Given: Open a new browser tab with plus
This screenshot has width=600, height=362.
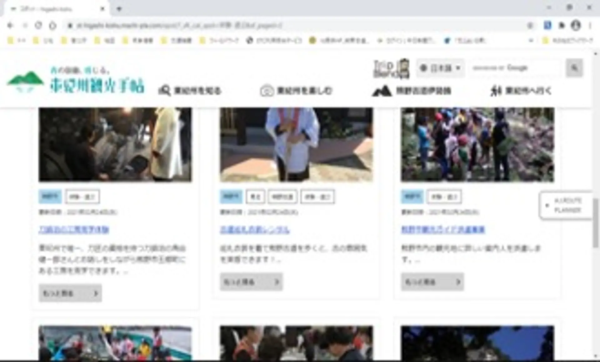Looking at the screenshot, I should coord(119,9).
